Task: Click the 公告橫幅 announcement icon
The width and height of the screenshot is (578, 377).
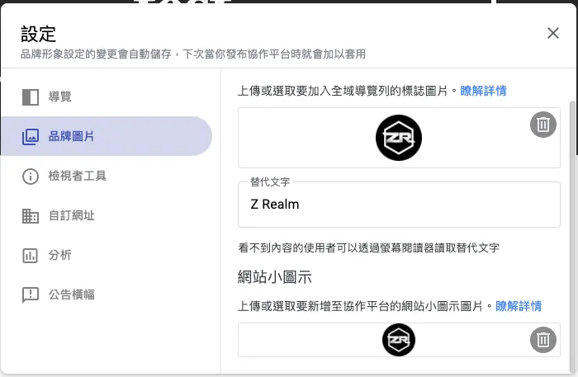Action: pos(31,295)
